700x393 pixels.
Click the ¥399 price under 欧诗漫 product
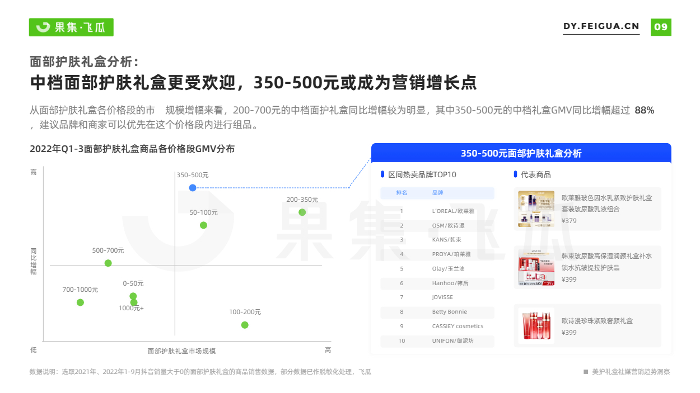(569, 333)
